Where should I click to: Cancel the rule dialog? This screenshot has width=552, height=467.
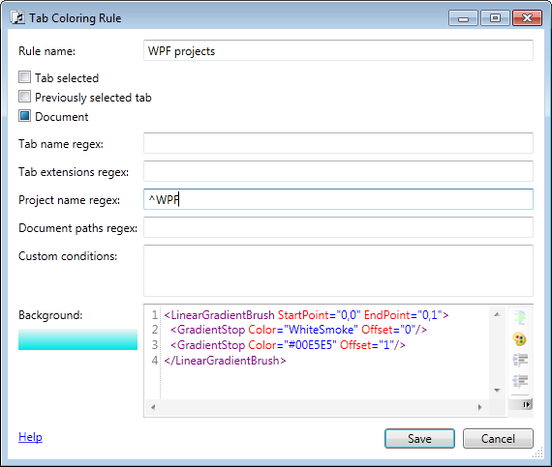(x=498, y=439)
